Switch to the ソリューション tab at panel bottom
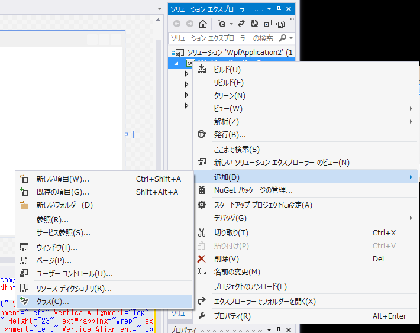This screenshot has height=333, width=420. [x=181, y=313]
